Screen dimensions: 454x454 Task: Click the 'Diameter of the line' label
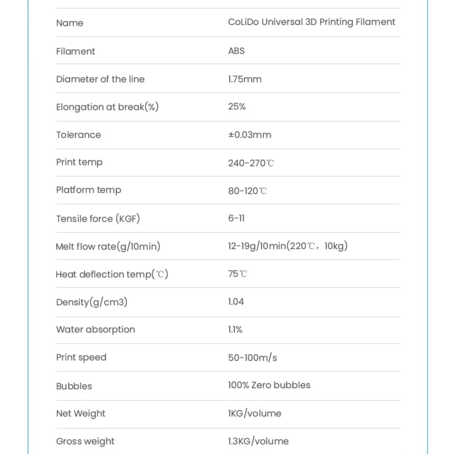100,79
